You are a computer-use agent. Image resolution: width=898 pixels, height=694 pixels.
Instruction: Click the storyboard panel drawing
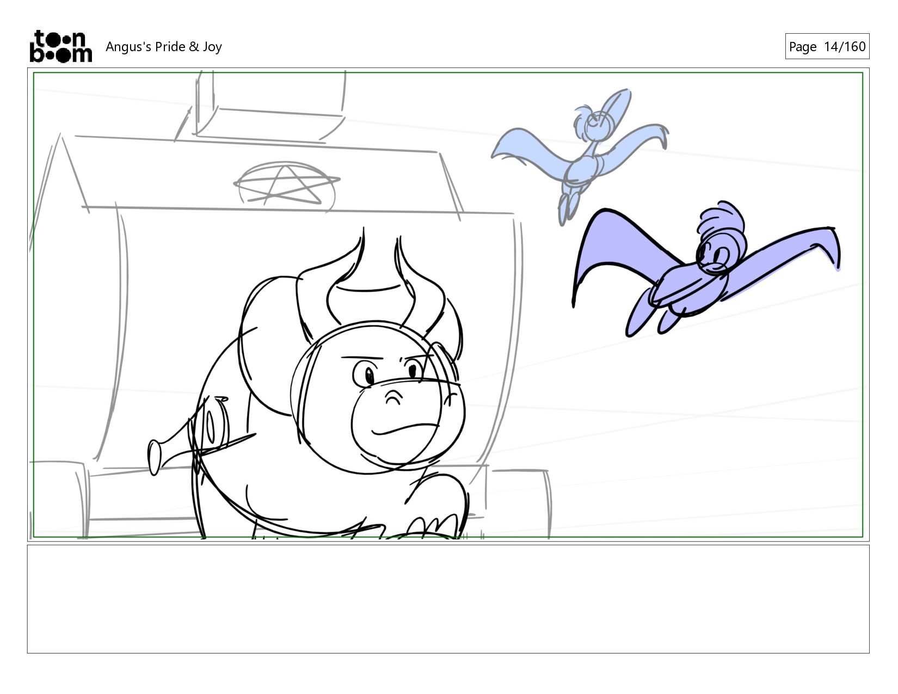click(x=448, y=304)
